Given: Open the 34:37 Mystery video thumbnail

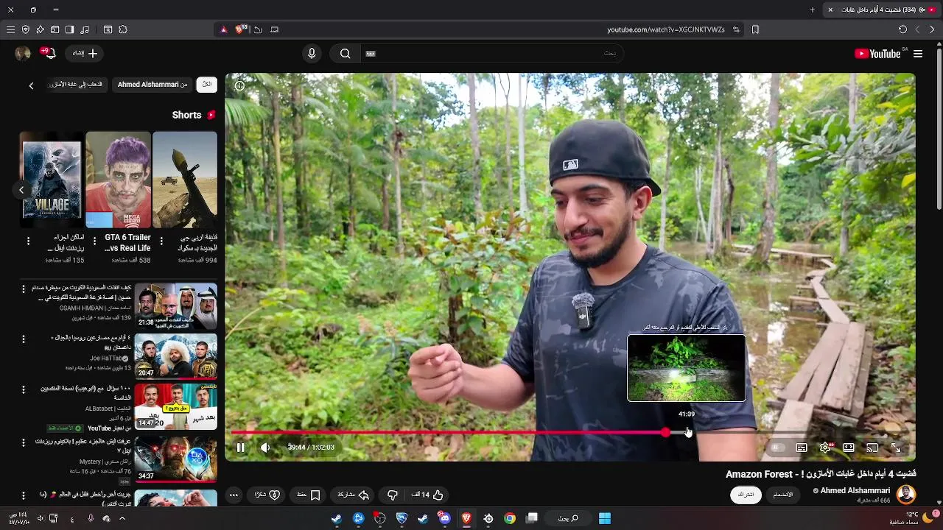Looking at the screenshot, I should [x=176, y=459].
